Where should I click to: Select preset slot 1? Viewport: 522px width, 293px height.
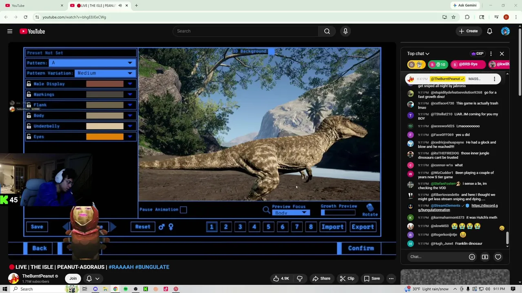[211, 227]
